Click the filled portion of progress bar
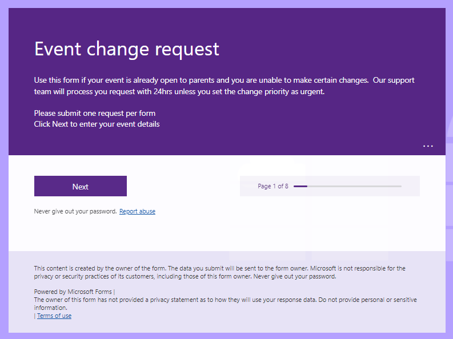Image resolution: width=453 pixels, height=339 pixels. click(300, 187)
